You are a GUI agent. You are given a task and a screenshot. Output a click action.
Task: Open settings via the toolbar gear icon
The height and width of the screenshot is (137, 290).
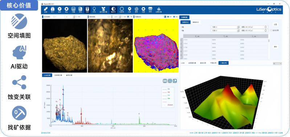click(143, 9)
